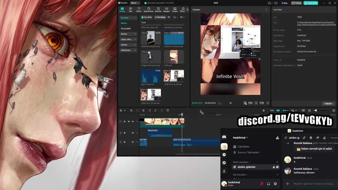Expand the Sizinki sidebar section
The width and height of the screenshot is (338, 190).
click(x=128, y=34)
